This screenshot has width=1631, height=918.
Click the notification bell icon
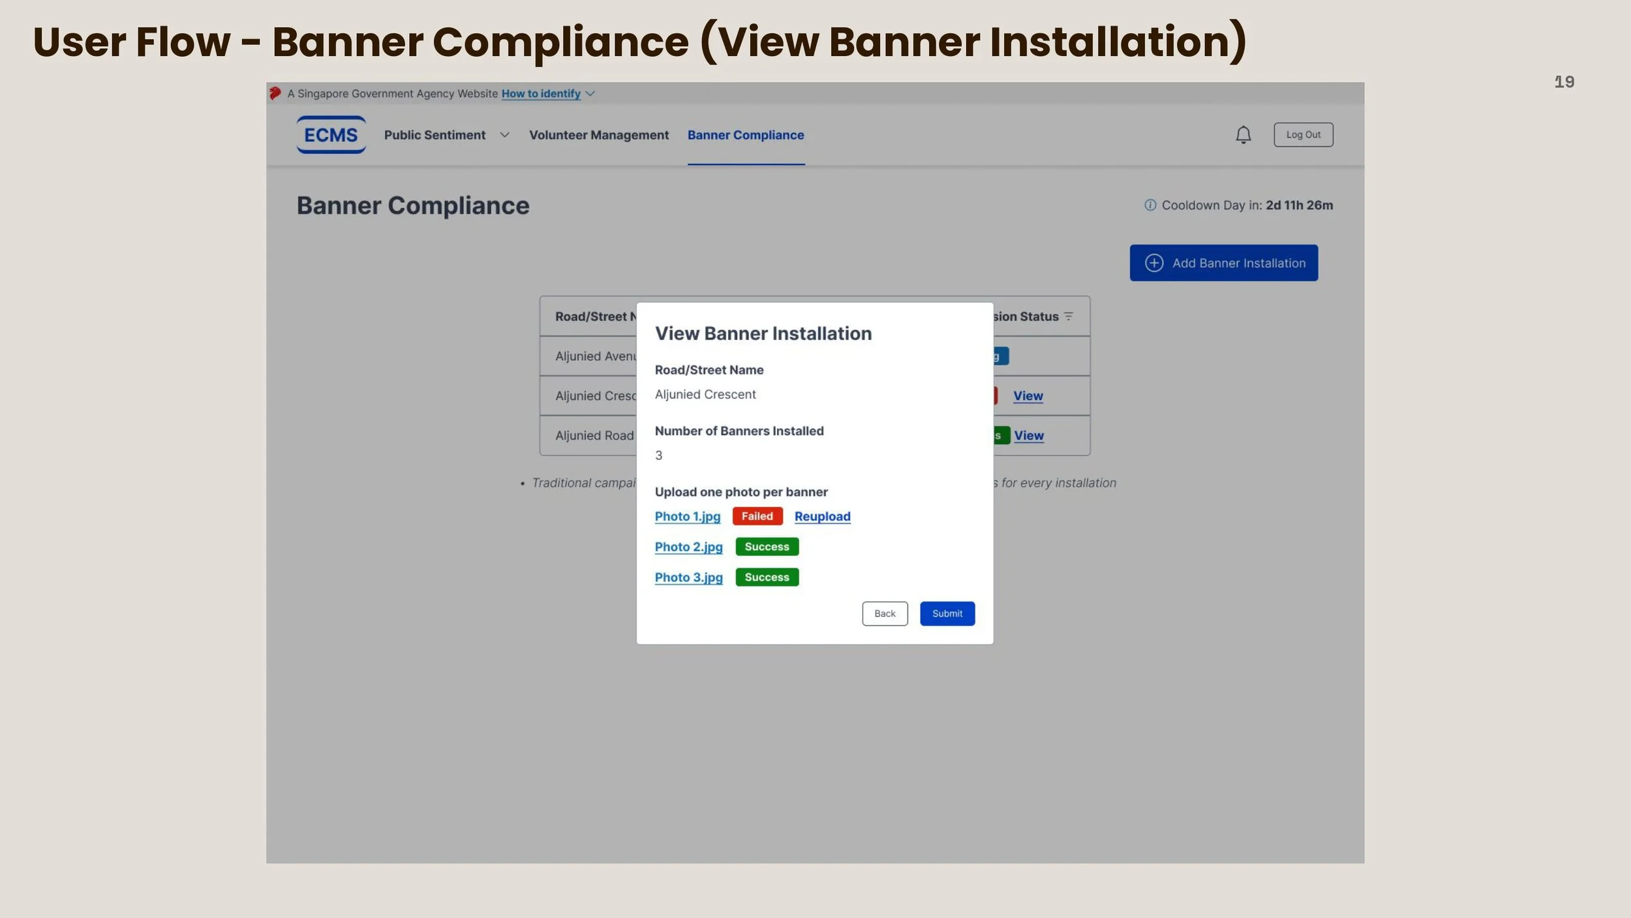tap(1243, 134)
